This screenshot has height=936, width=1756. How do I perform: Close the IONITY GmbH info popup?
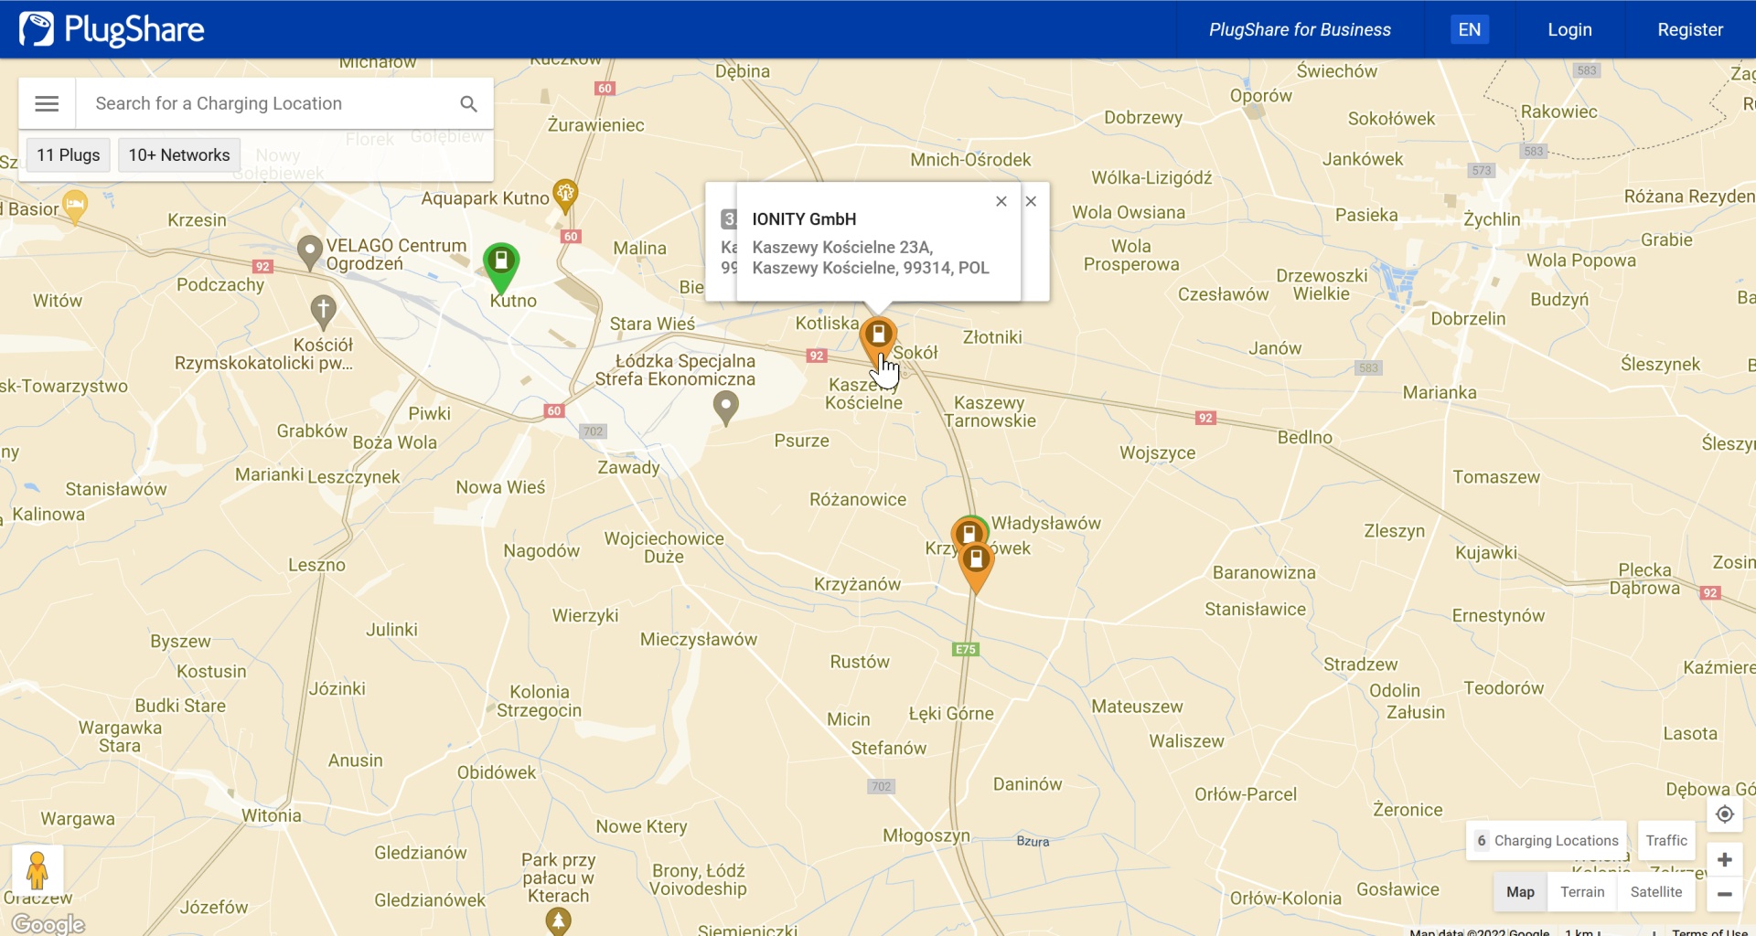click(x=1001, y=201)
